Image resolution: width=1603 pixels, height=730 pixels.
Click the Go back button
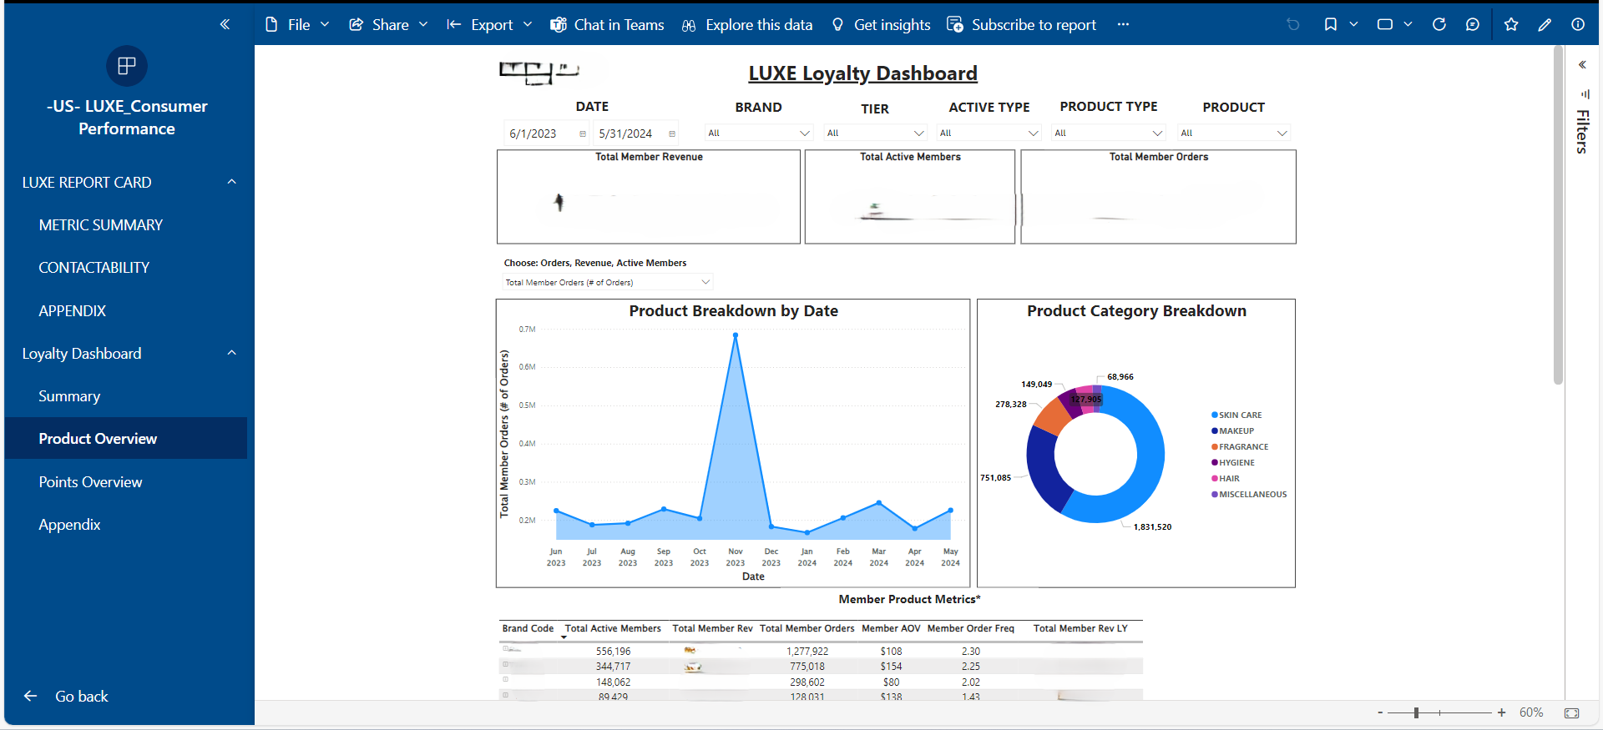tap(67, 696)
